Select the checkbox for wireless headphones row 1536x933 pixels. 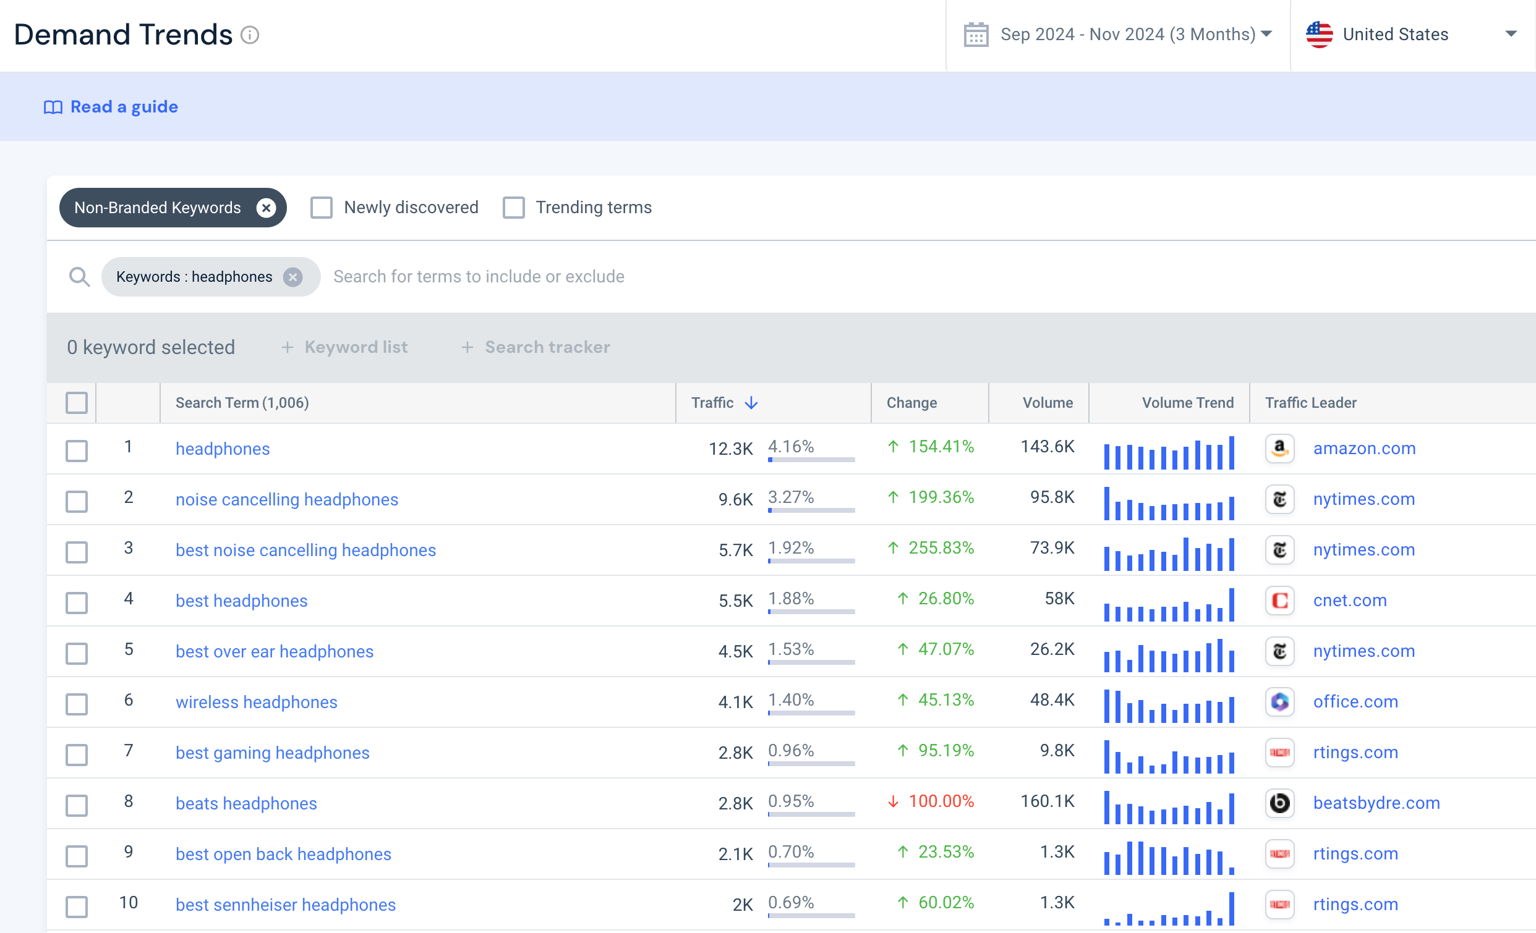[77, 704]
